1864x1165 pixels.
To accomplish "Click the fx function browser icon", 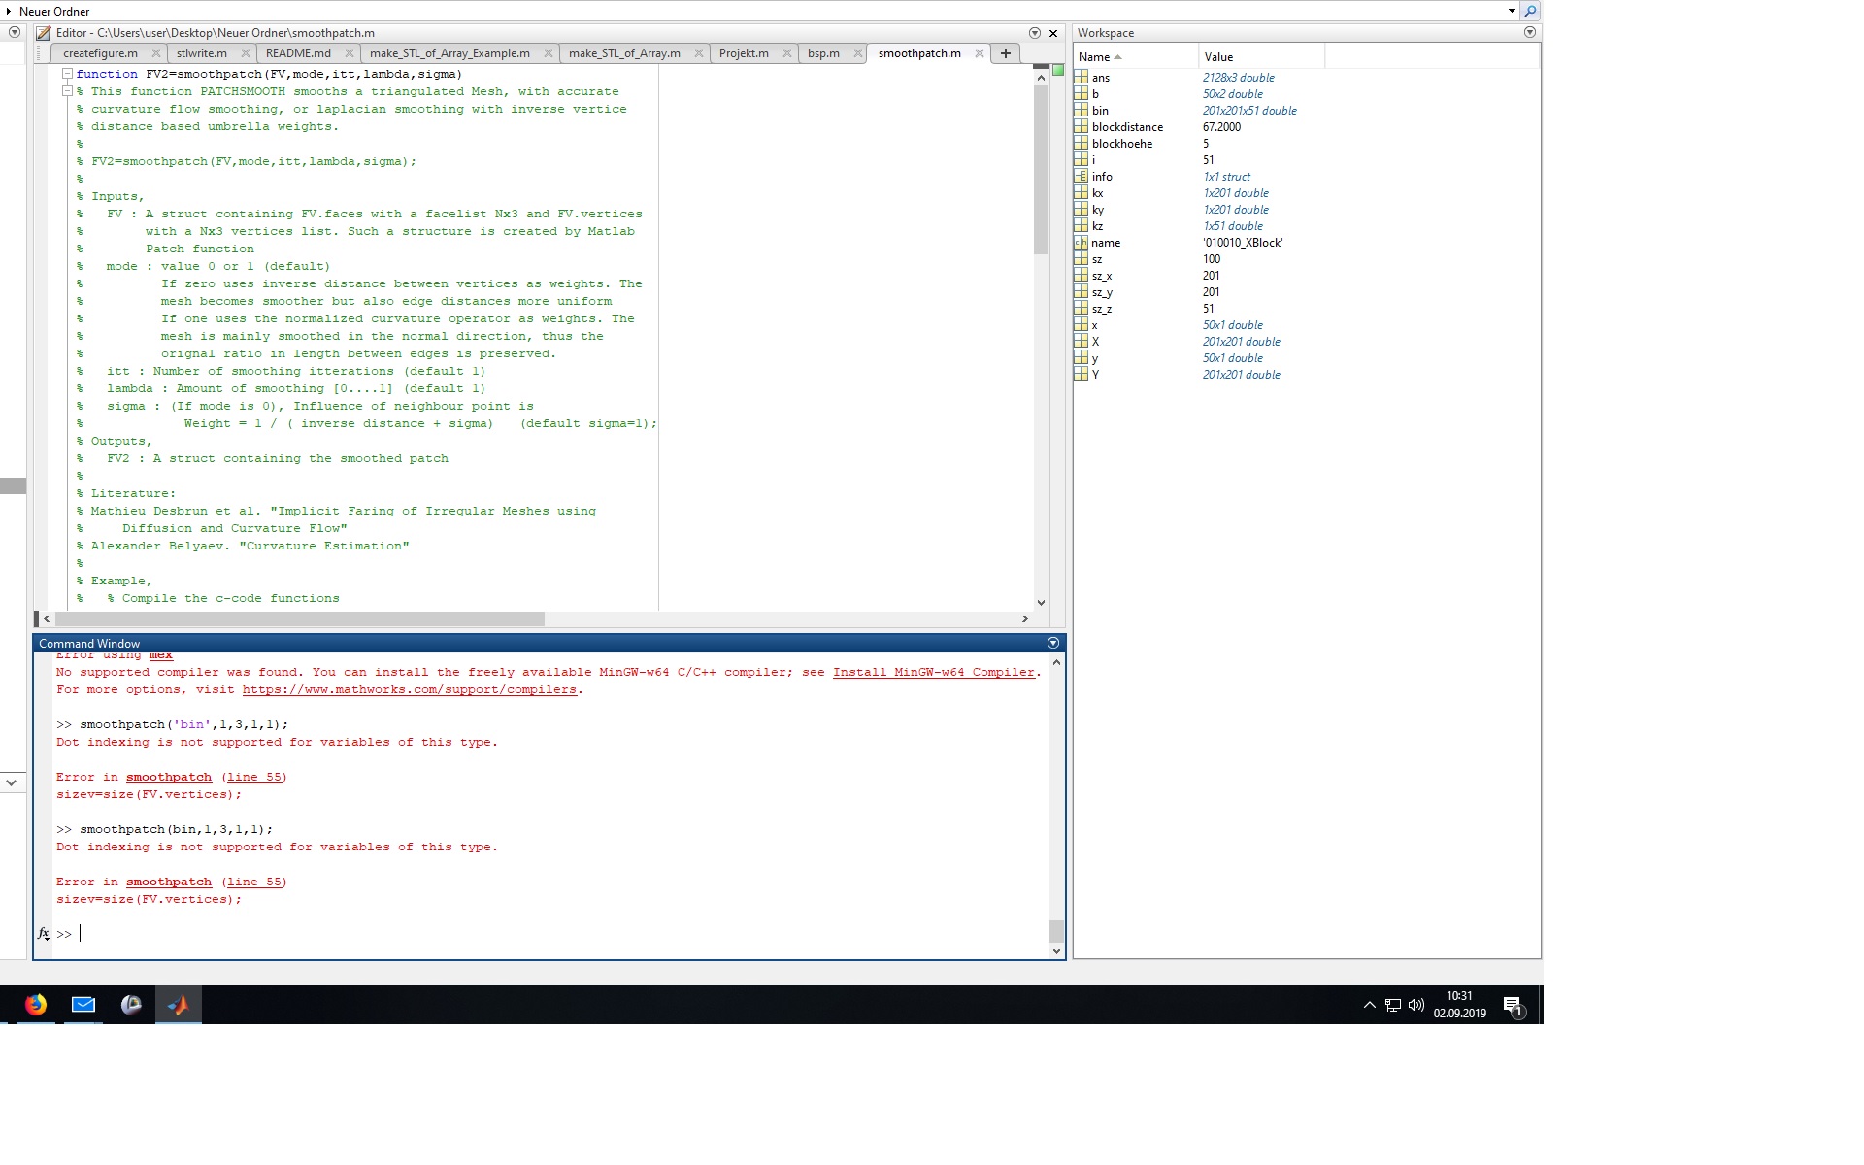I will (x=44, y=934).
